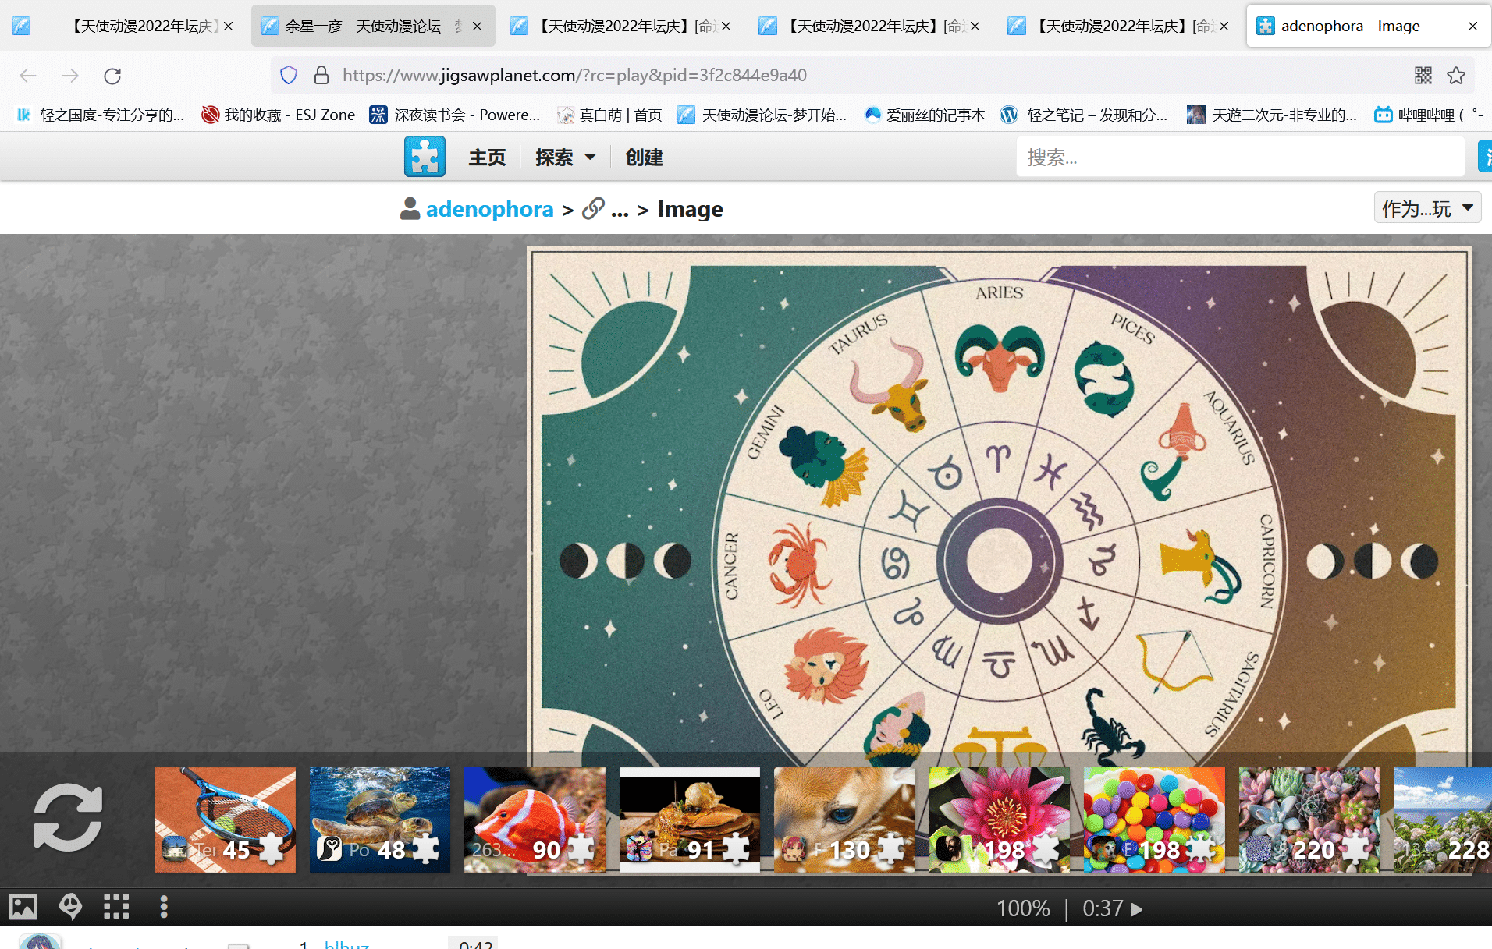Open the QR code icon in address bar

(1423, 76)
